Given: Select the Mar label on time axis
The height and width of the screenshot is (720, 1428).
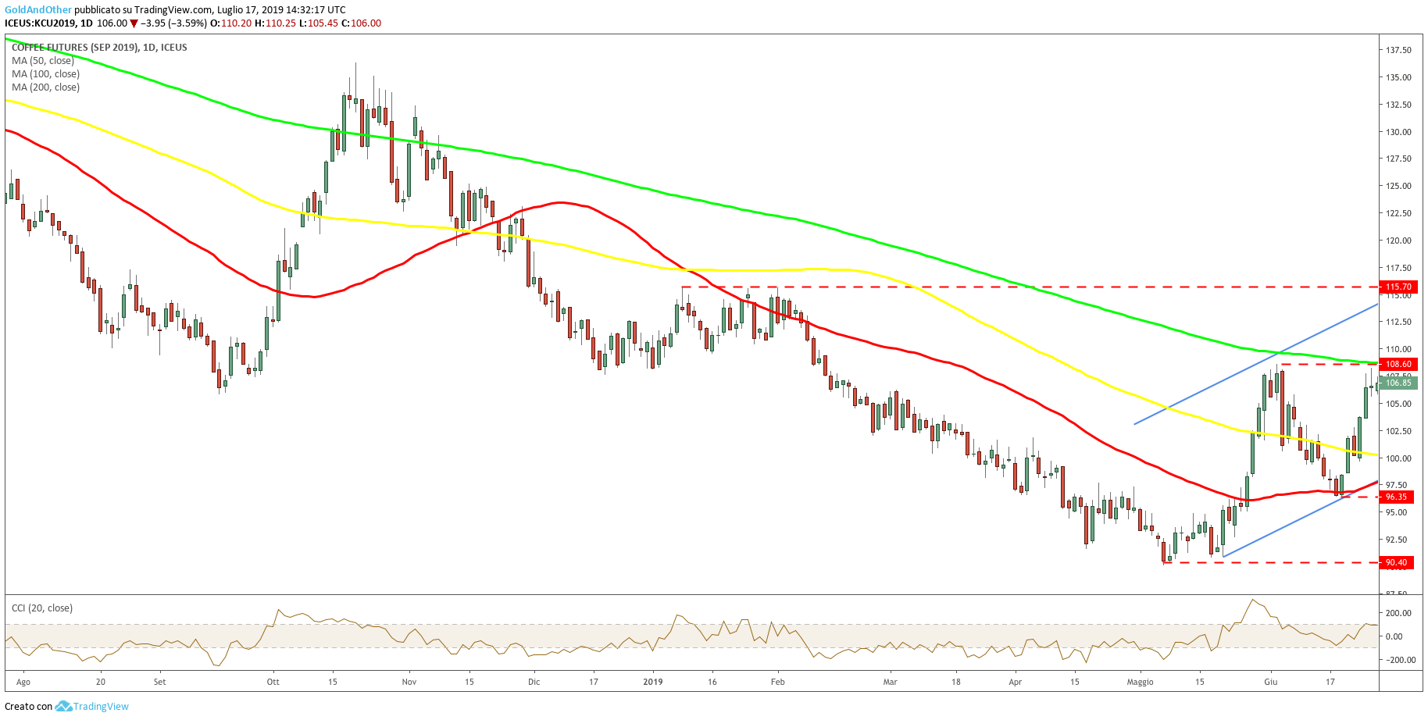Looking at the screenshot, I should [x=891, y=683].
